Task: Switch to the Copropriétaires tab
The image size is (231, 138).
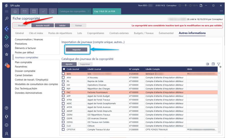Action: [95, 33]
